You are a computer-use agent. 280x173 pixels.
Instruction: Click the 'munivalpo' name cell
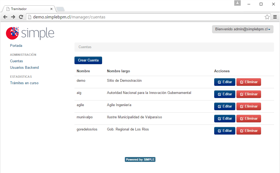click(85, 117)
